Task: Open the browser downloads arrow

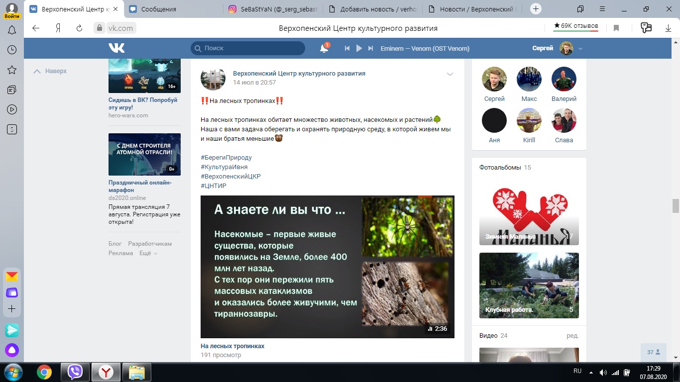Action: [x=669, y=28]
